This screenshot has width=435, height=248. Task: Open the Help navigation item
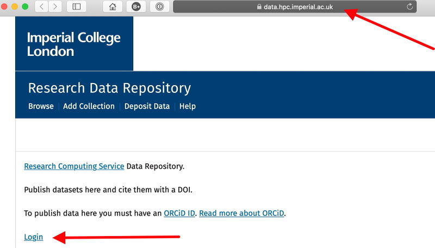click(x=187, y=106)
